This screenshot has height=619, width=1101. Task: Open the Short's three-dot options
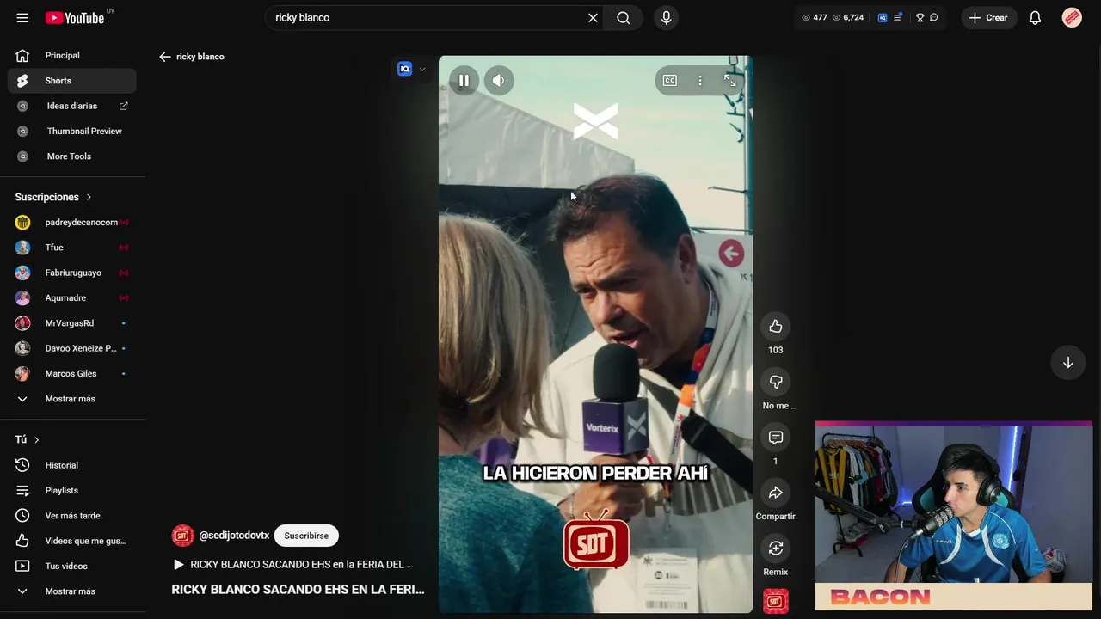pyautogui.click(x=700, y=80)
